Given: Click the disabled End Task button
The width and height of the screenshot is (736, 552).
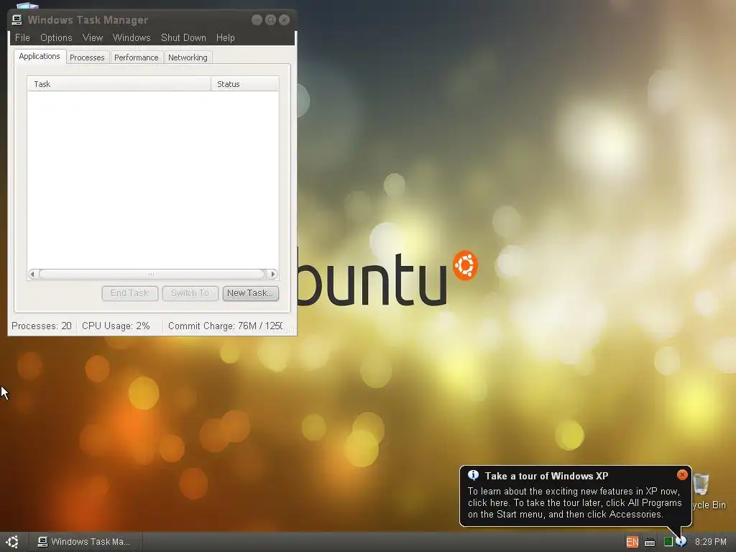Looking at the screenshot, I should click(129, 293).
